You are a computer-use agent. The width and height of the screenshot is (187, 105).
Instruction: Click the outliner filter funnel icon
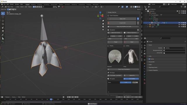[x=181, y=7]
